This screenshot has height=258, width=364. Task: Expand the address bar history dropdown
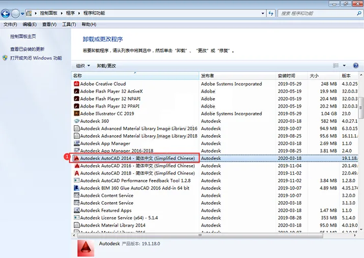pos(263,13)
